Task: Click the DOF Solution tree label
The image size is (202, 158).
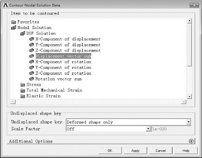Action: point(41,33)
